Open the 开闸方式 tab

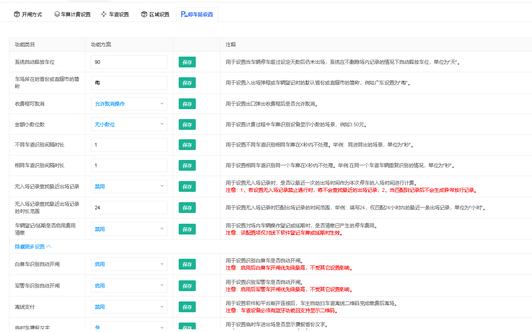[x=28, y=14]
